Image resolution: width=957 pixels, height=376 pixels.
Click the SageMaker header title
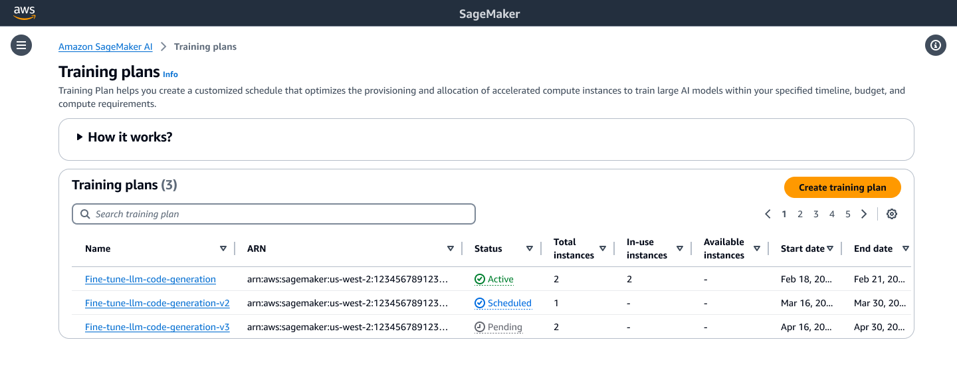490,14
